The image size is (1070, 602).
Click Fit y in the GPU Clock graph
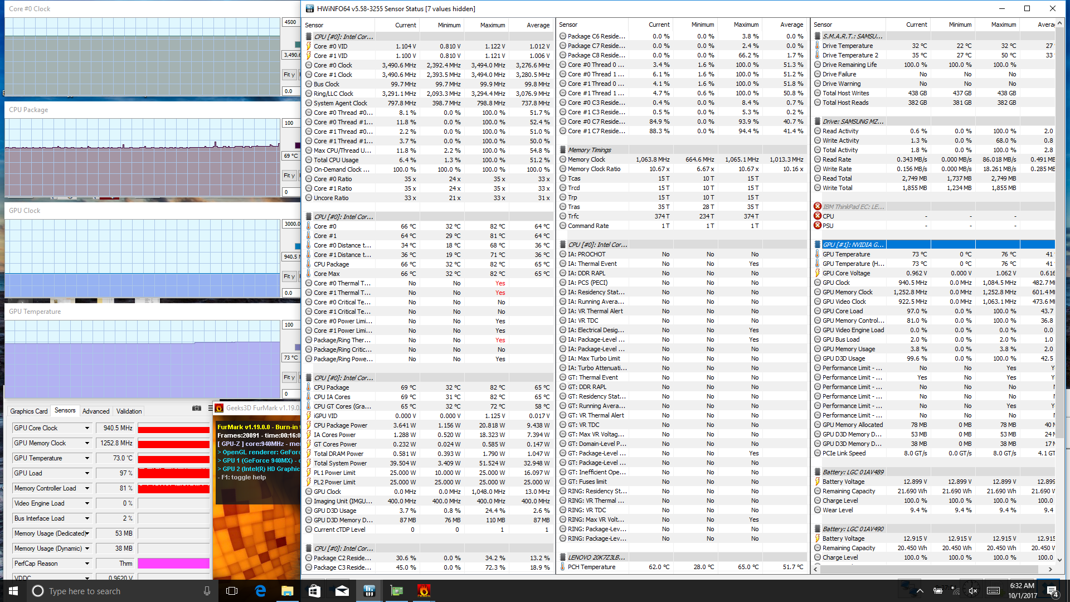pos(289,276)
